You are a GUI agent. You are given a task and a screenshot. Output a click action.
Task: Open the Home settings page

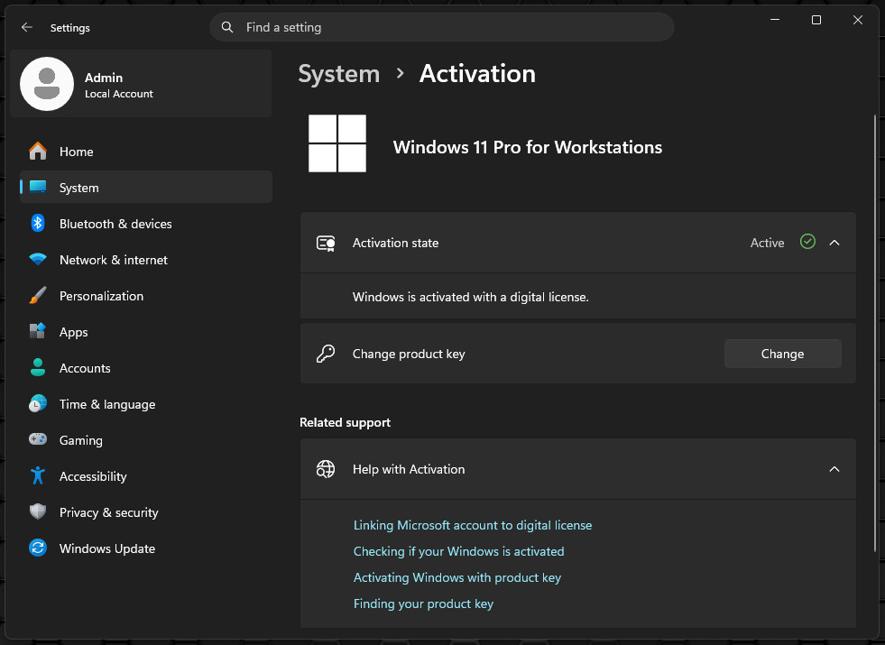(x=145, y=152)
